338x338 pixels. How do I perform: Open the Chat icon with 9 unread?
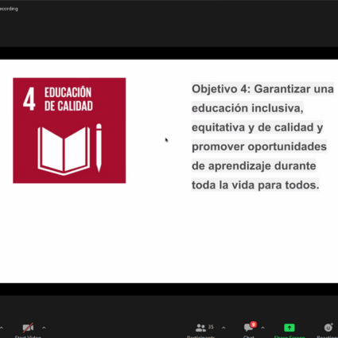(250, 327)
